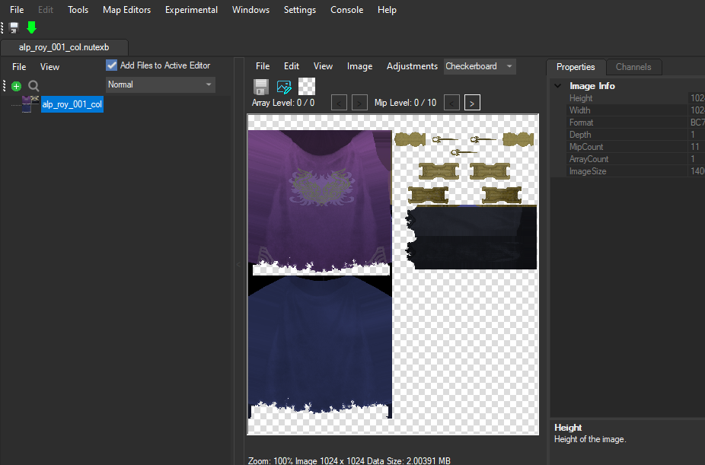Image resolution: width=705 pixels, height=465 pixels.
Task: Open the Adjustments menu
Action: point(412,66)
